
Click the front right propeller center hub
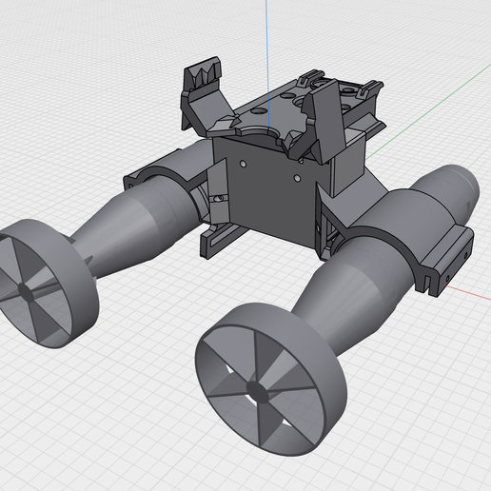(x=258, y=392)
